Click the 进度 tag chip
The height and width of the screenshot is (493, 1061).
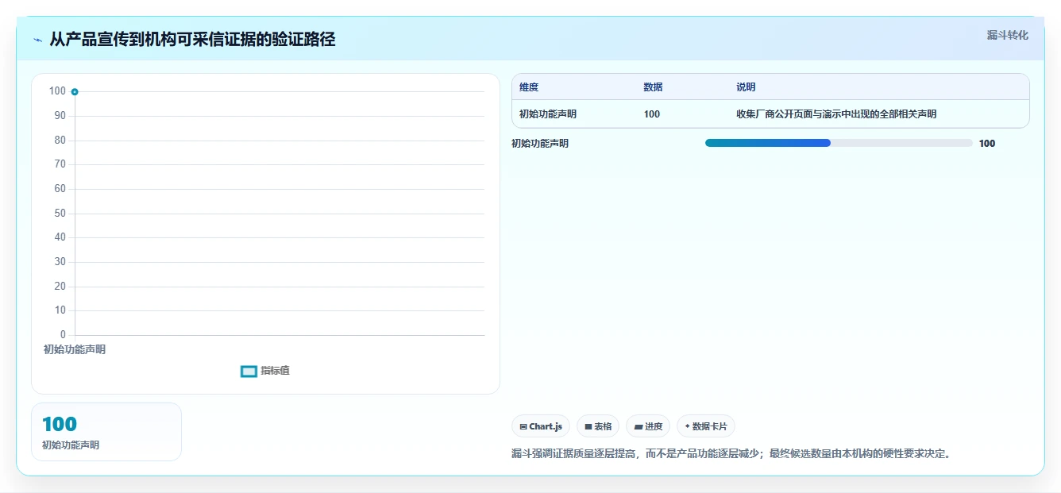coord(648,426)
